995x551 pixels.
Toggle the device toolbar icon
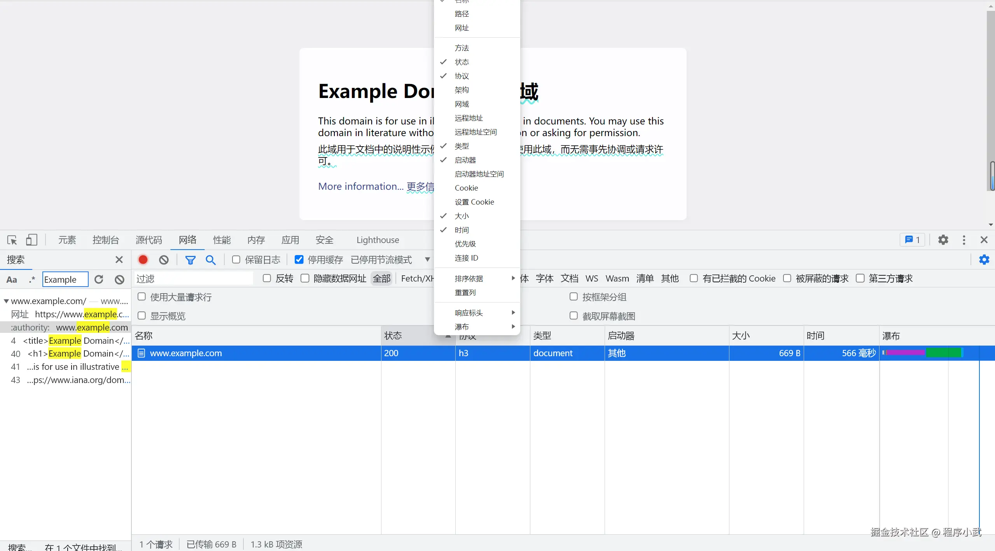(31, 240)
